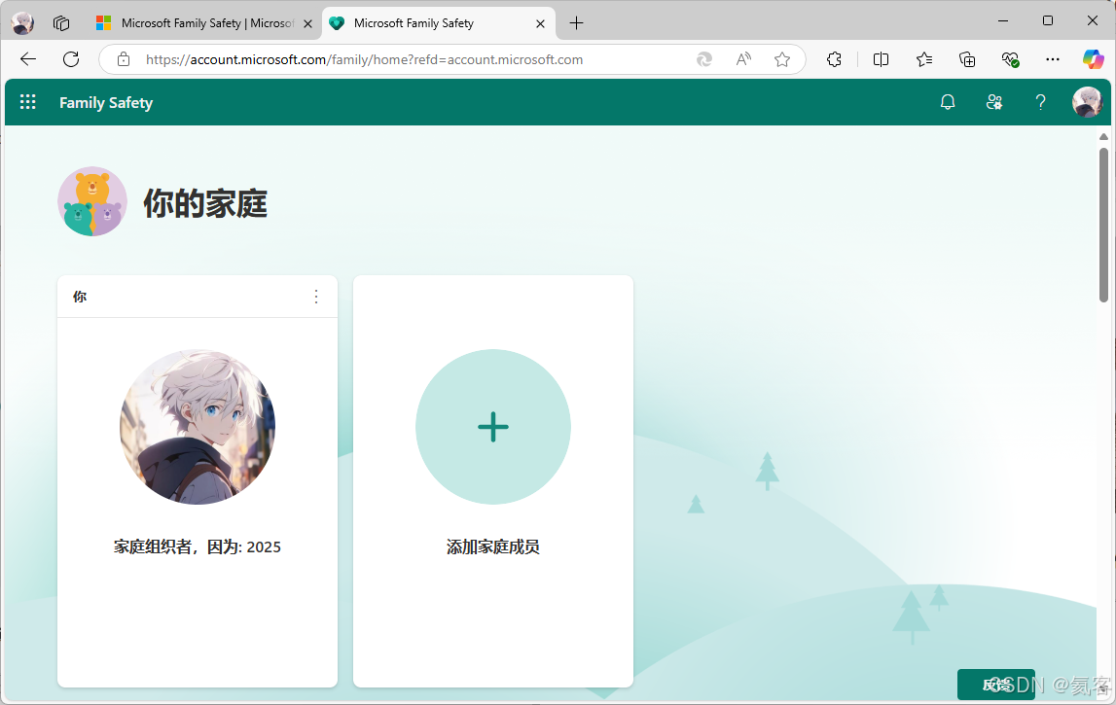Viewport: 1116px width, 705px height.
Task: Add page to favorites star icon
Action: coord(782,59)
